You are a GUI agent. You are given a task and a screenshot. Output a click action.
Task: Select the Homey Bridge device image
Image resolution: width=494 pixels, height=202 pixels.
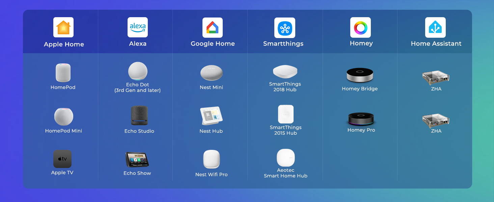[x=360, y=75]
